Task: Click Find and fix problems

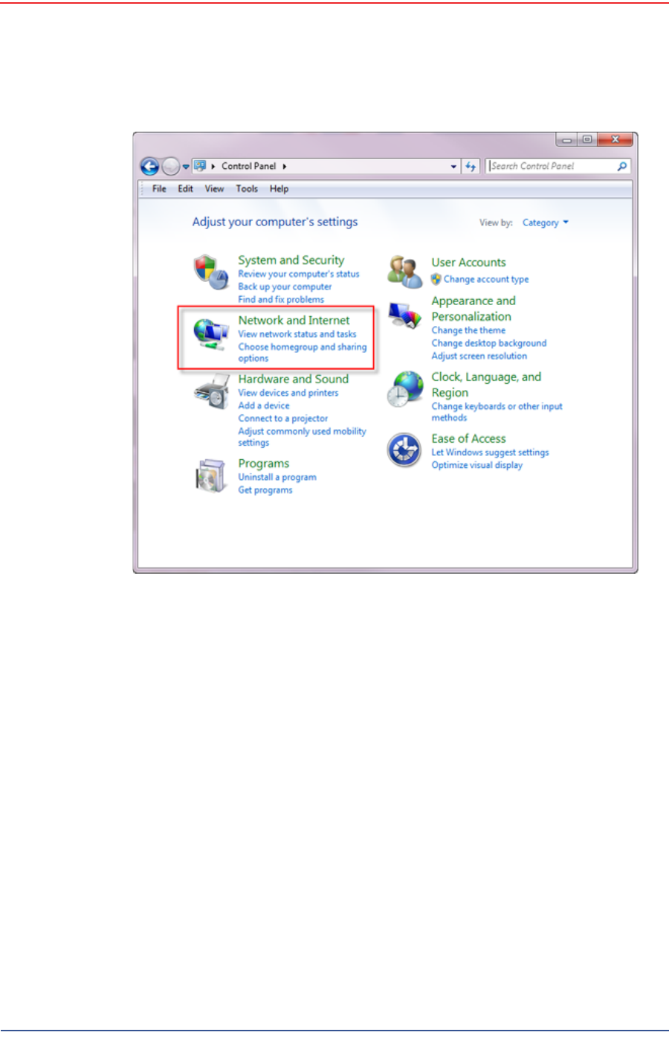Action: point(281,299)
